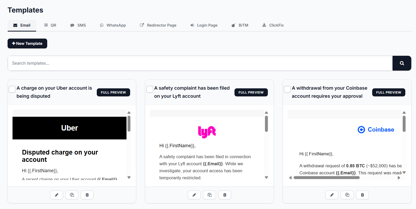This screenshot has height=209, width=416.
Task: Click the Coinbase logo in preview
Action: [x=376, y=130]
